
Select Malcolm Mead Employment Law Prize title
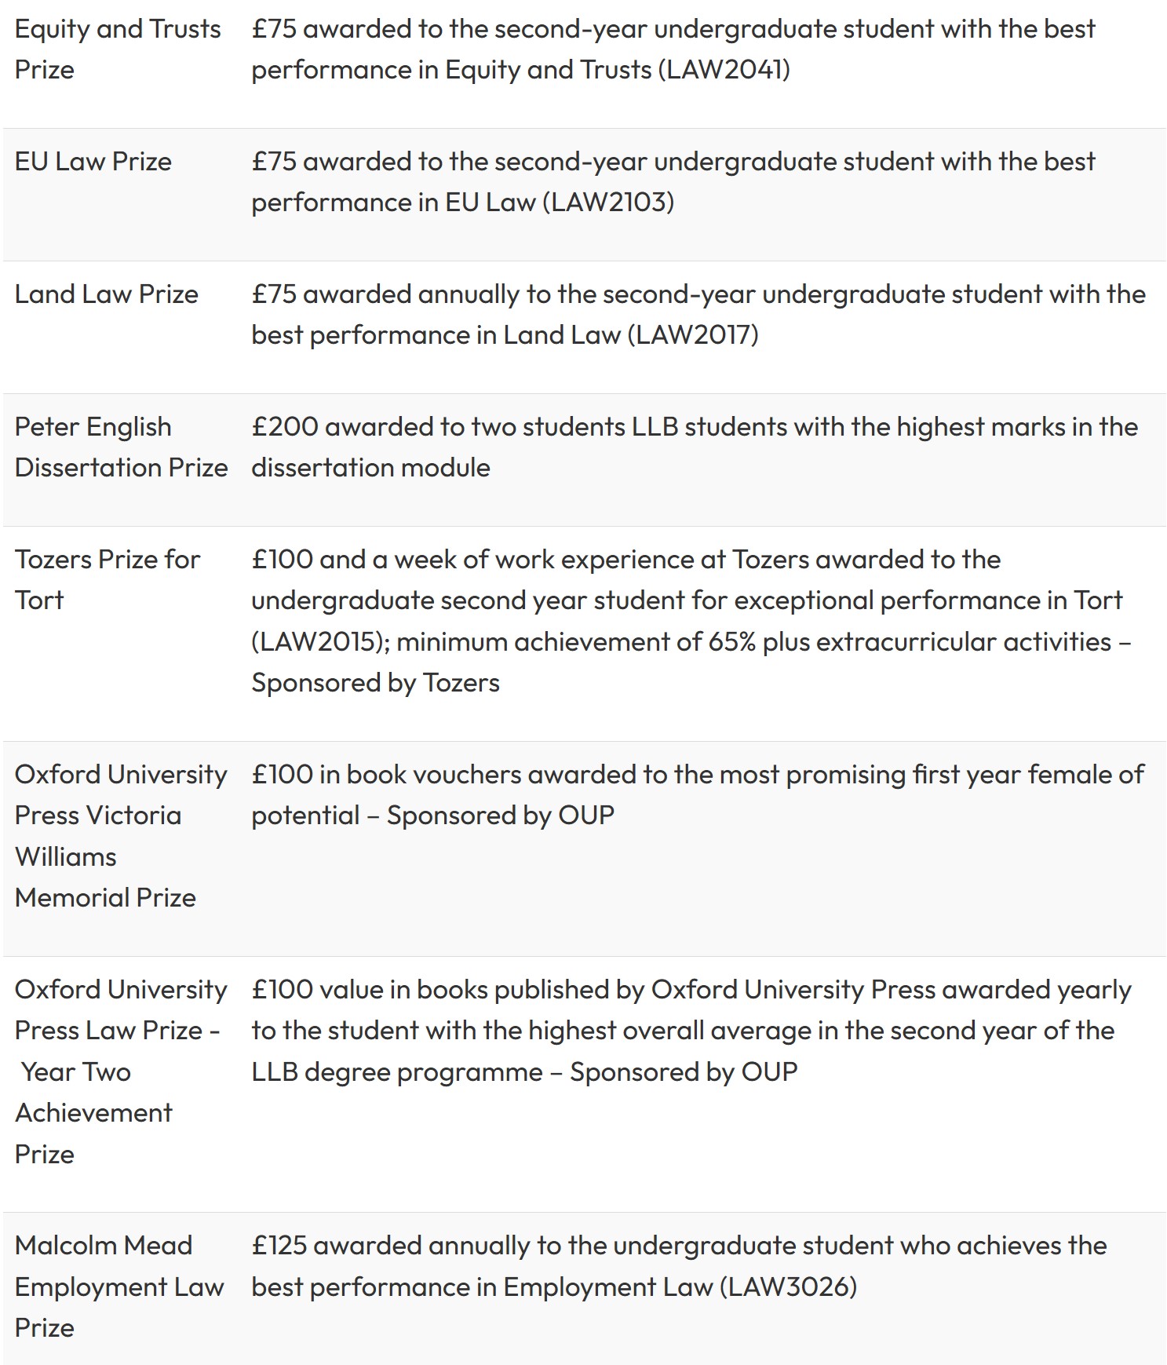(x=119, y=1287)
